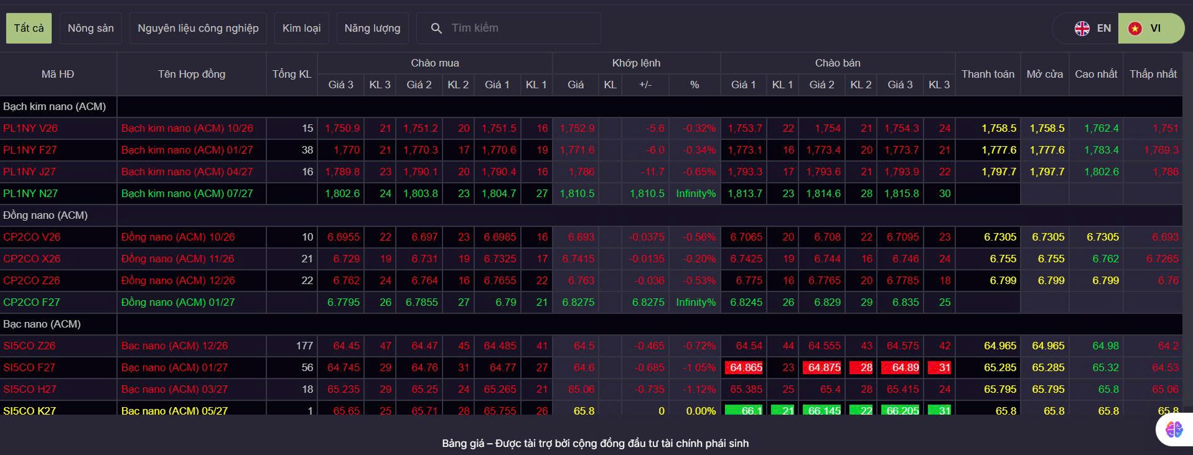
Task: Select the Tất cả tab
Action: [29, 28]
